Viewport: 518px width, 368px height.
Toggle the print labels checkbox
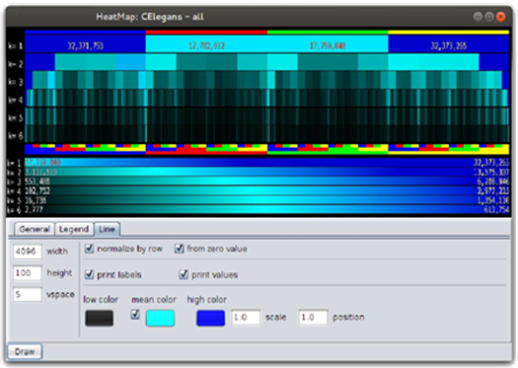point(89,274)
